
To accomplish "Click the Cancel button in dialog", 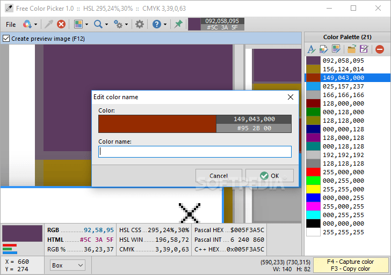I will click(x=219, y=176).
